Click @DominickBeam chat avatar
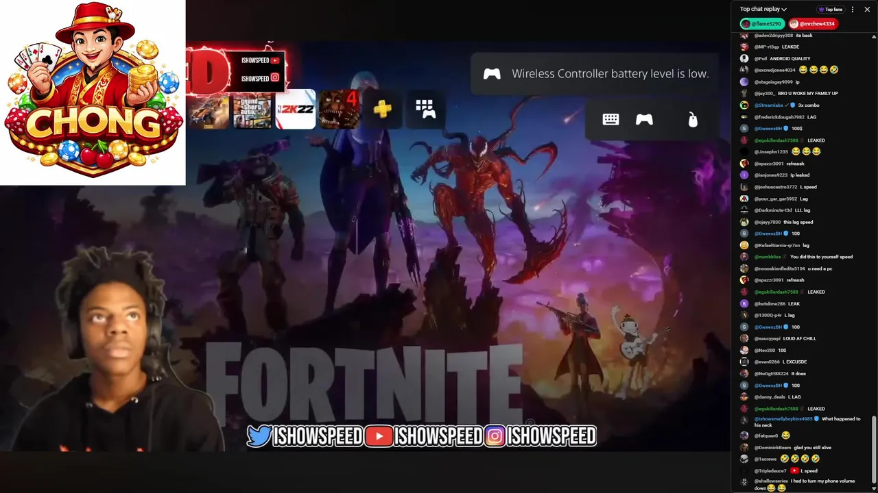Viewport: 878px width, 493px height. pos(744,448)
